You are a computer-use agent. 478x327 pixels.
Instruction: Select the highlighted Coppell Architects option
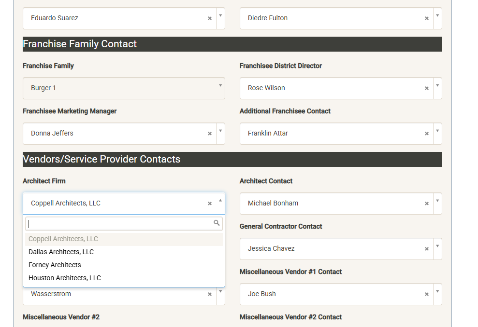click(x=63, y=239)
